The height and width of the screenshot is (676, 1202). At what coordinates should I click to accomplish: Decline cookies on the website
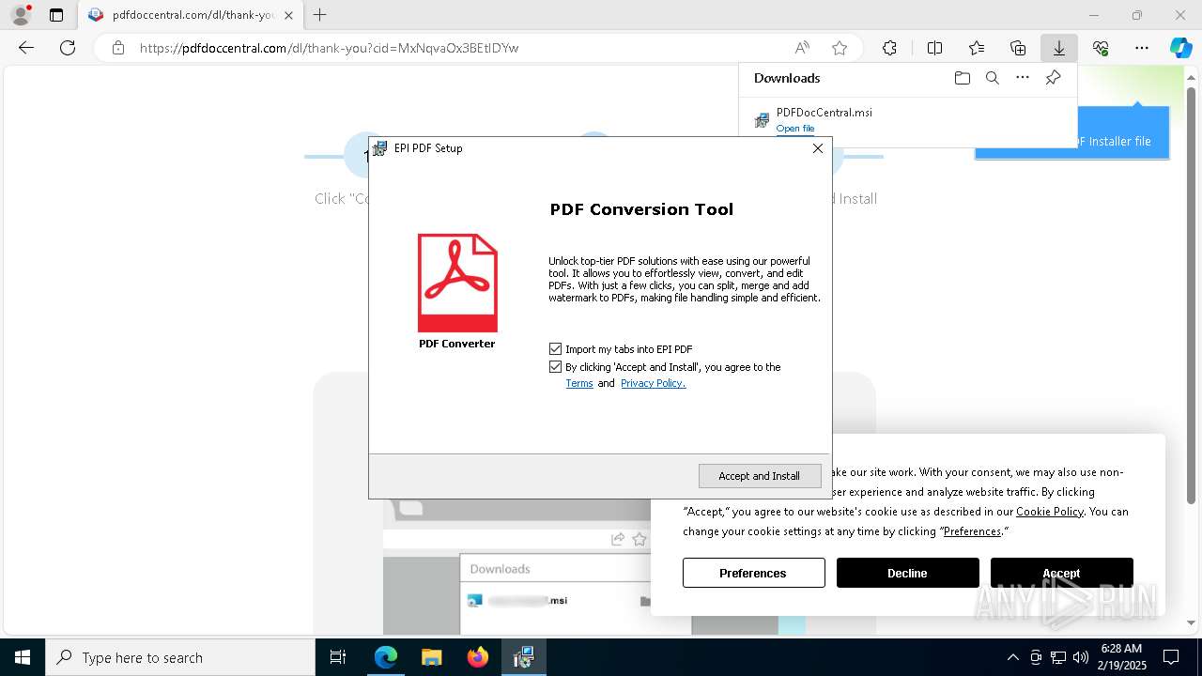tap(907, 573)
